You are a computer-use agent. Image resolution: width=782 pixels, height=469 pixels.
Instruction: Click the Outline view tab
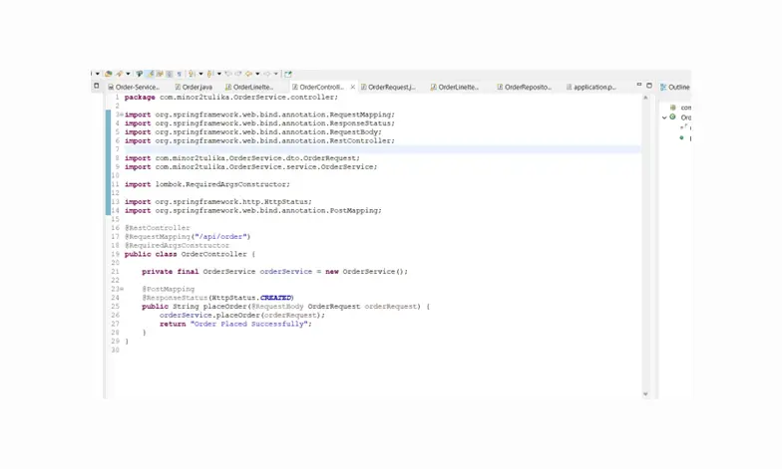(x=677, y=88)
